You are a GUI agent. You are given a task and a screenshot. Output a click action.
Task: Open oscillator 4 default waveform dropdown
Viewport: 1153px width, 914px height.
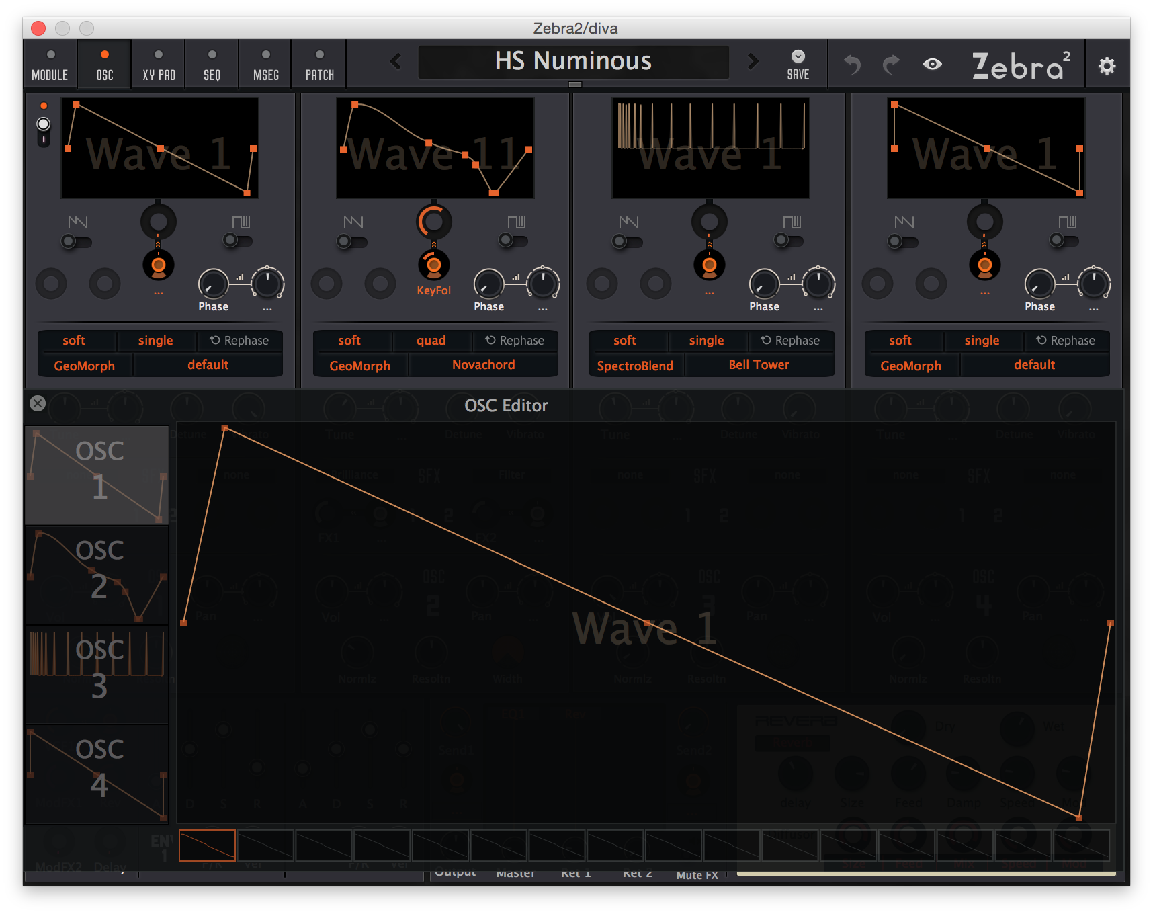point(1035,365)
